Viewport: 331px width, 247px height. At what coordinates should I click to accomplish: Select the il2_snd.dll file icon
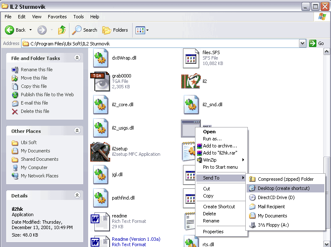coord(191,105)
